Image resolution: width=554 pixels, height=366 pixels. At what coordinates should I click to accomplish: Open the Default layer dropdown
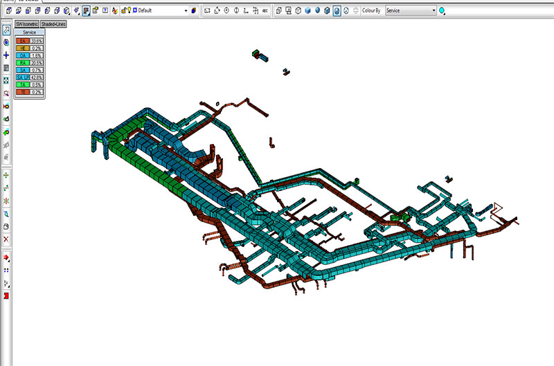(186, 10)
